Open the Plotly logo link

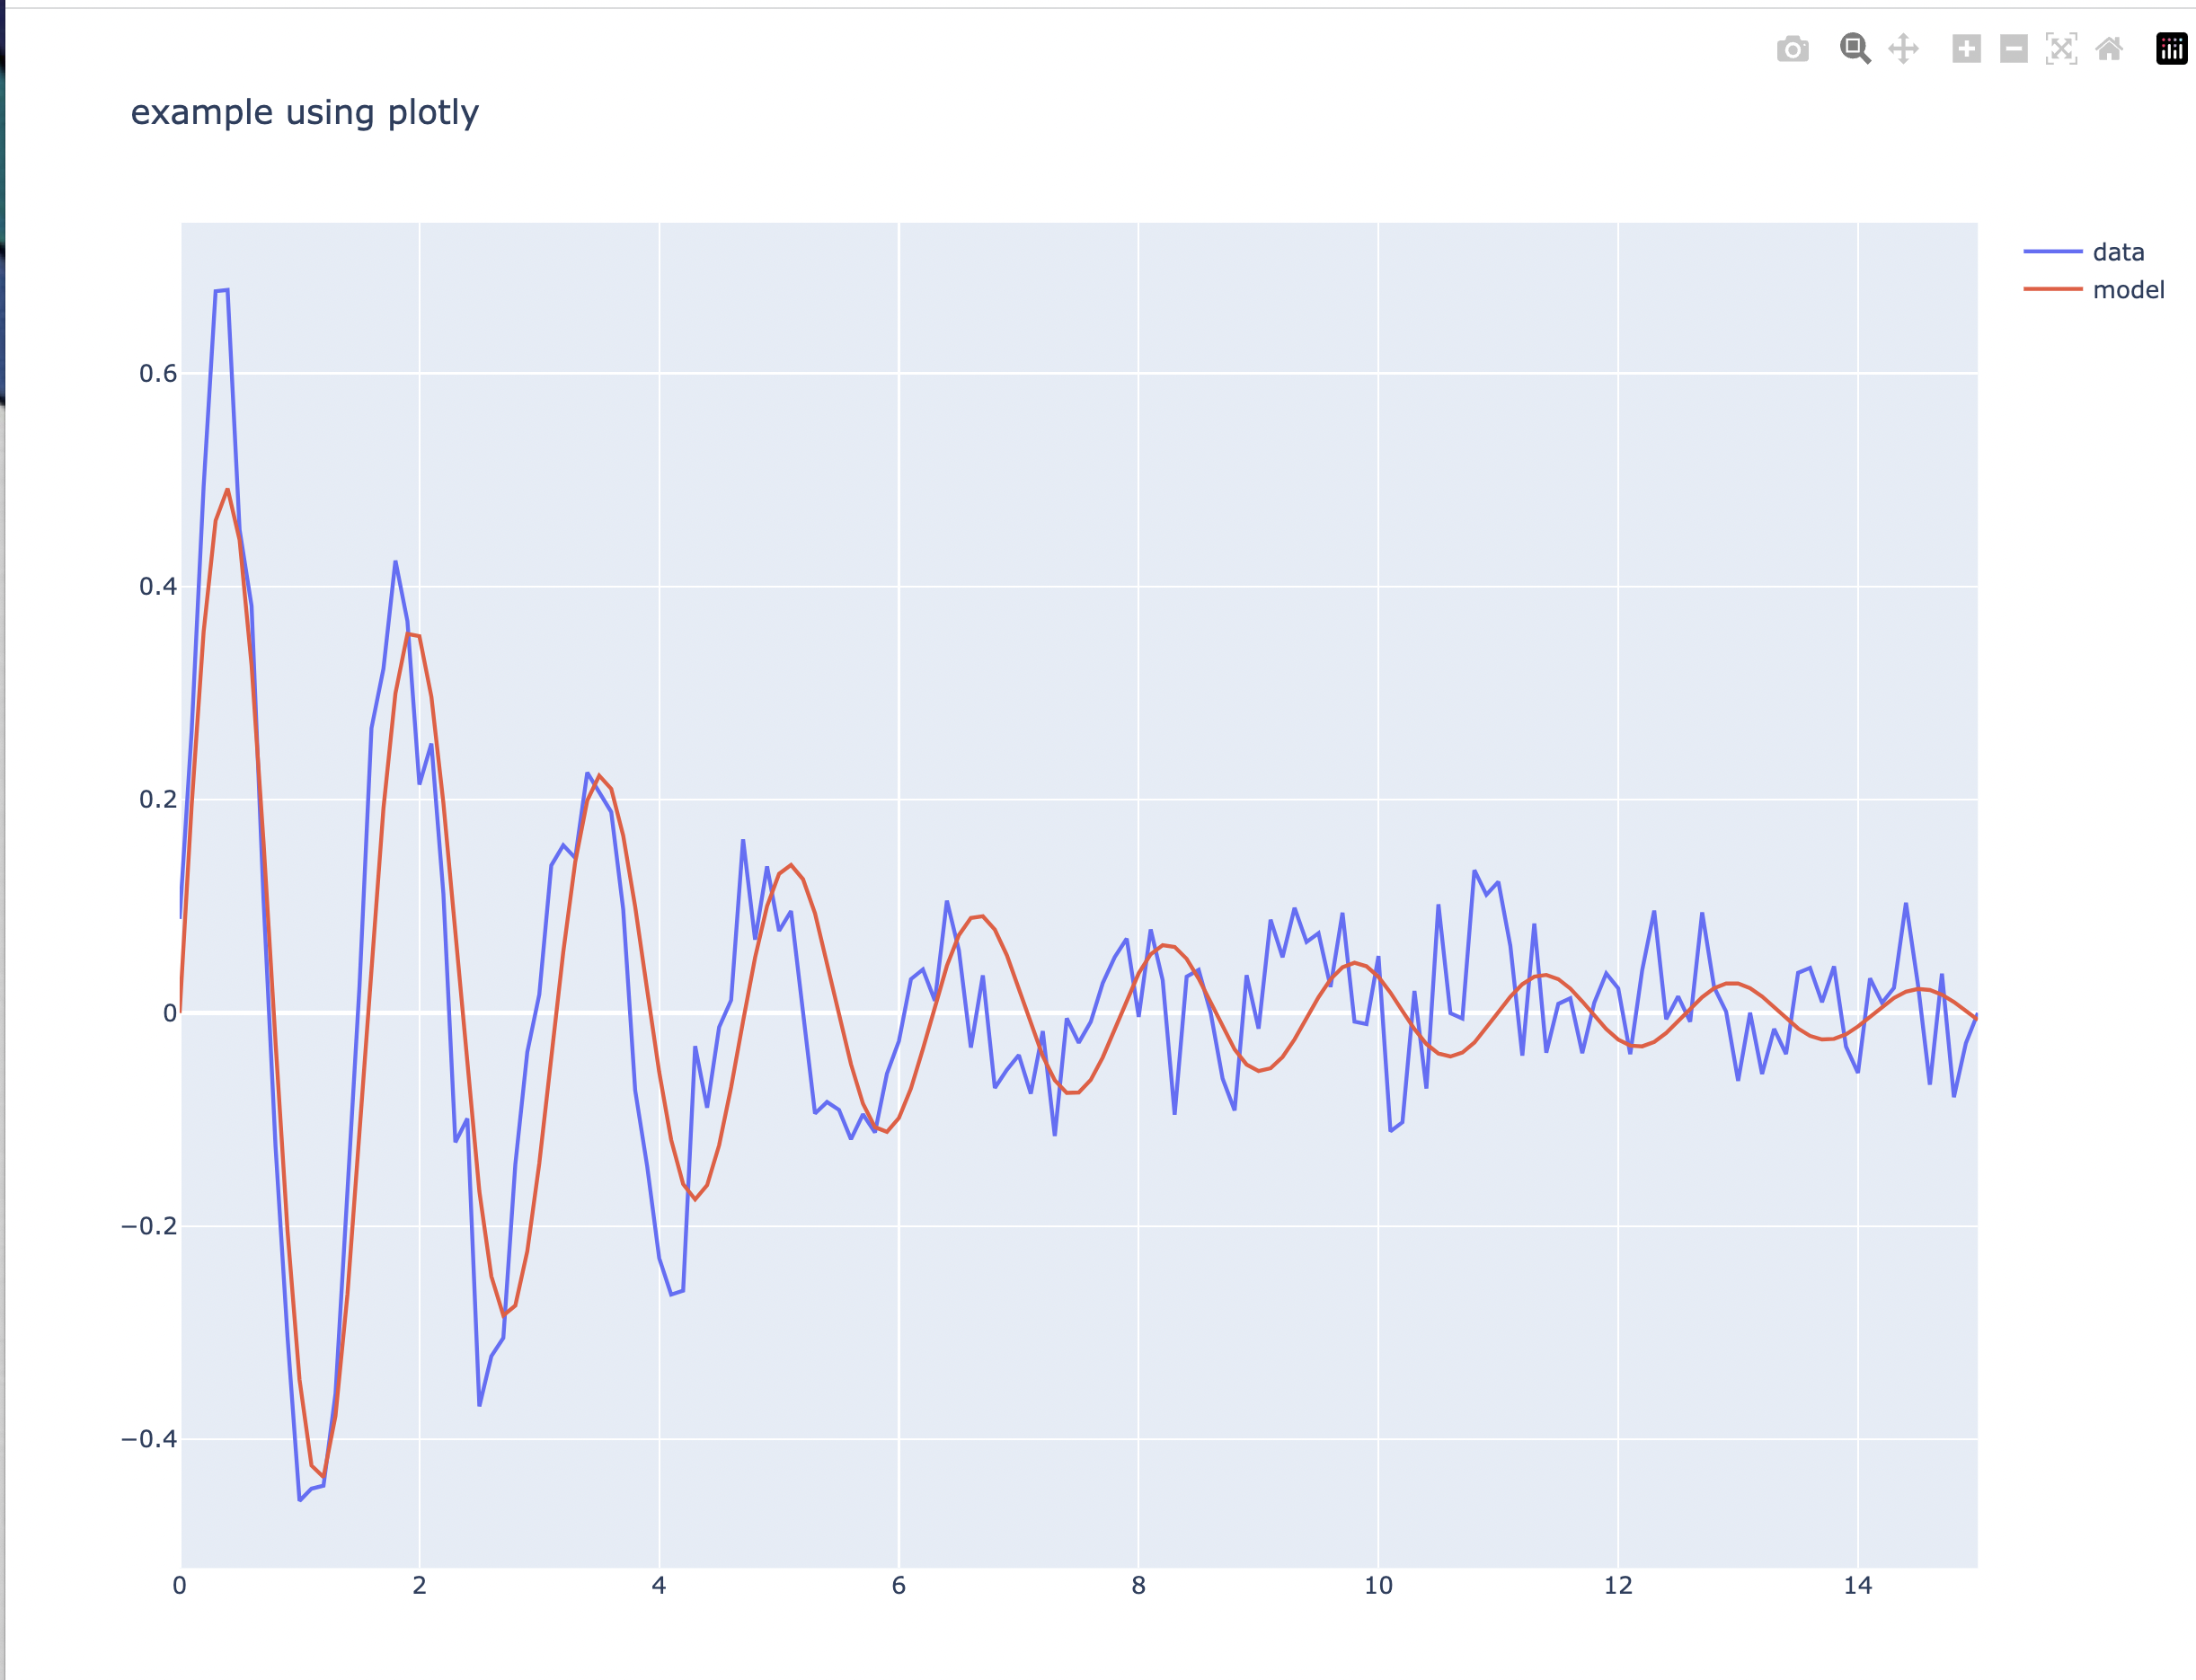pyautogui.click(x=2171, y=48)
